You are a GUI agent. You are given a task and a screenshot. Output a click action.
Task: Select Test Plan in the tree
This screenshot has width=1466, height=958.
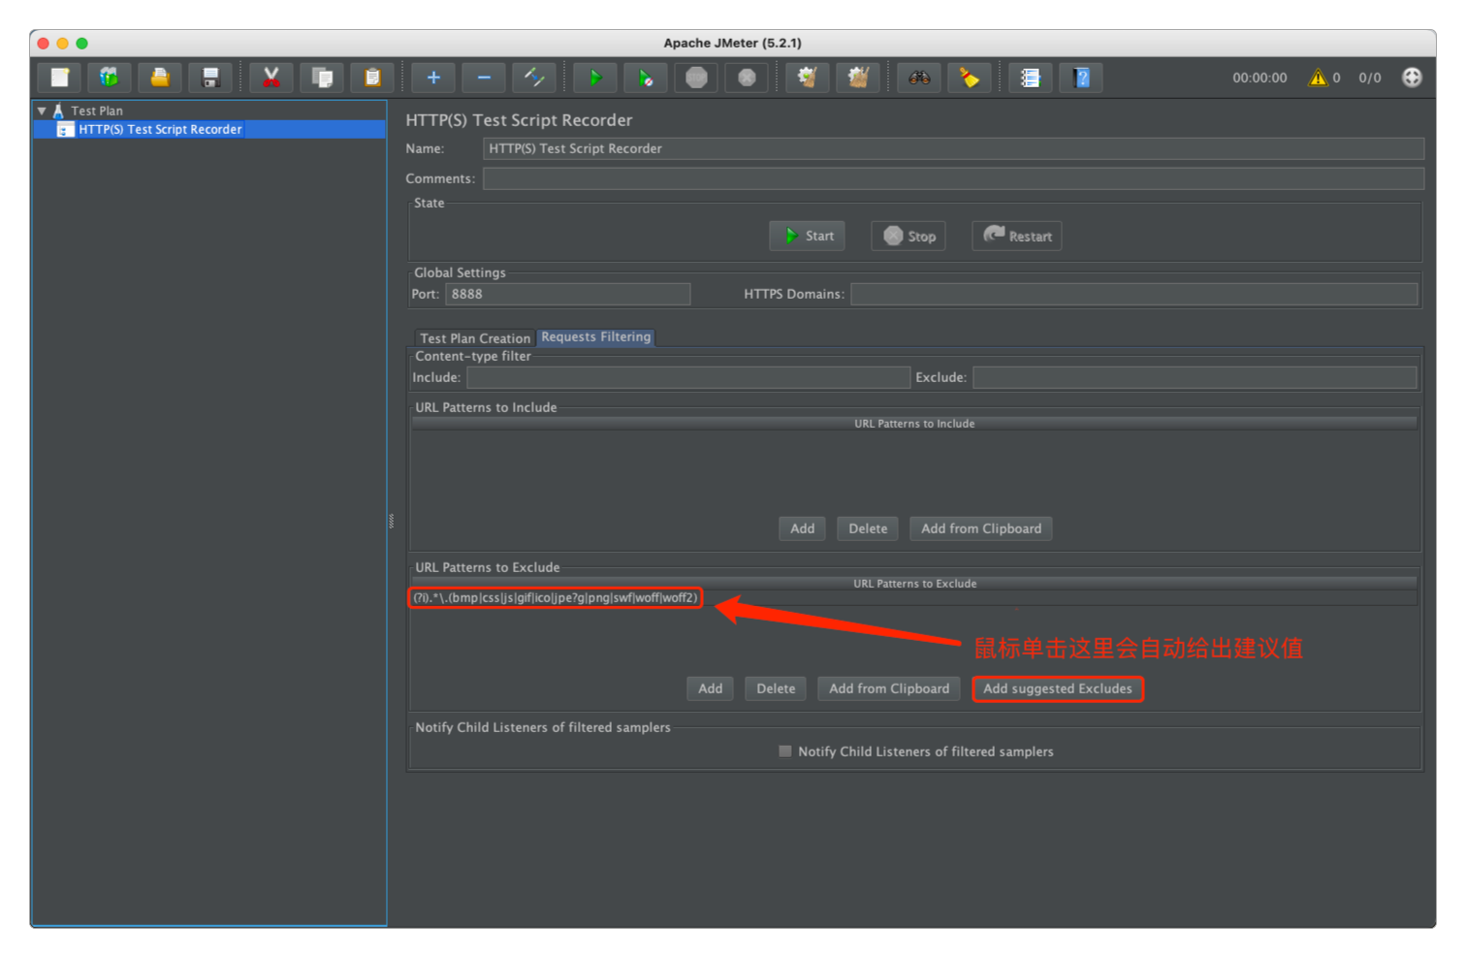97,111
